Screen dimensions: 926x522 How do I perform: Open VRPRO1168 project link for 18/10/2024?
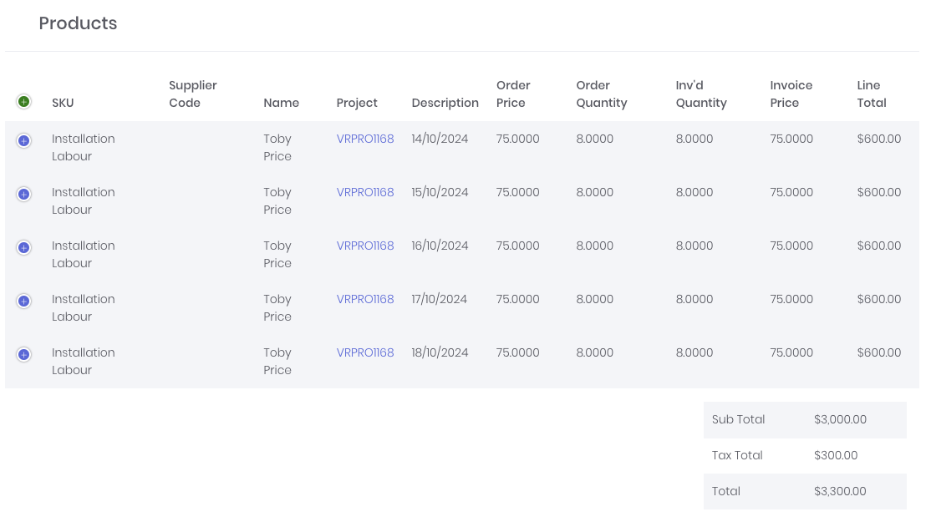[x=365, y=352]
